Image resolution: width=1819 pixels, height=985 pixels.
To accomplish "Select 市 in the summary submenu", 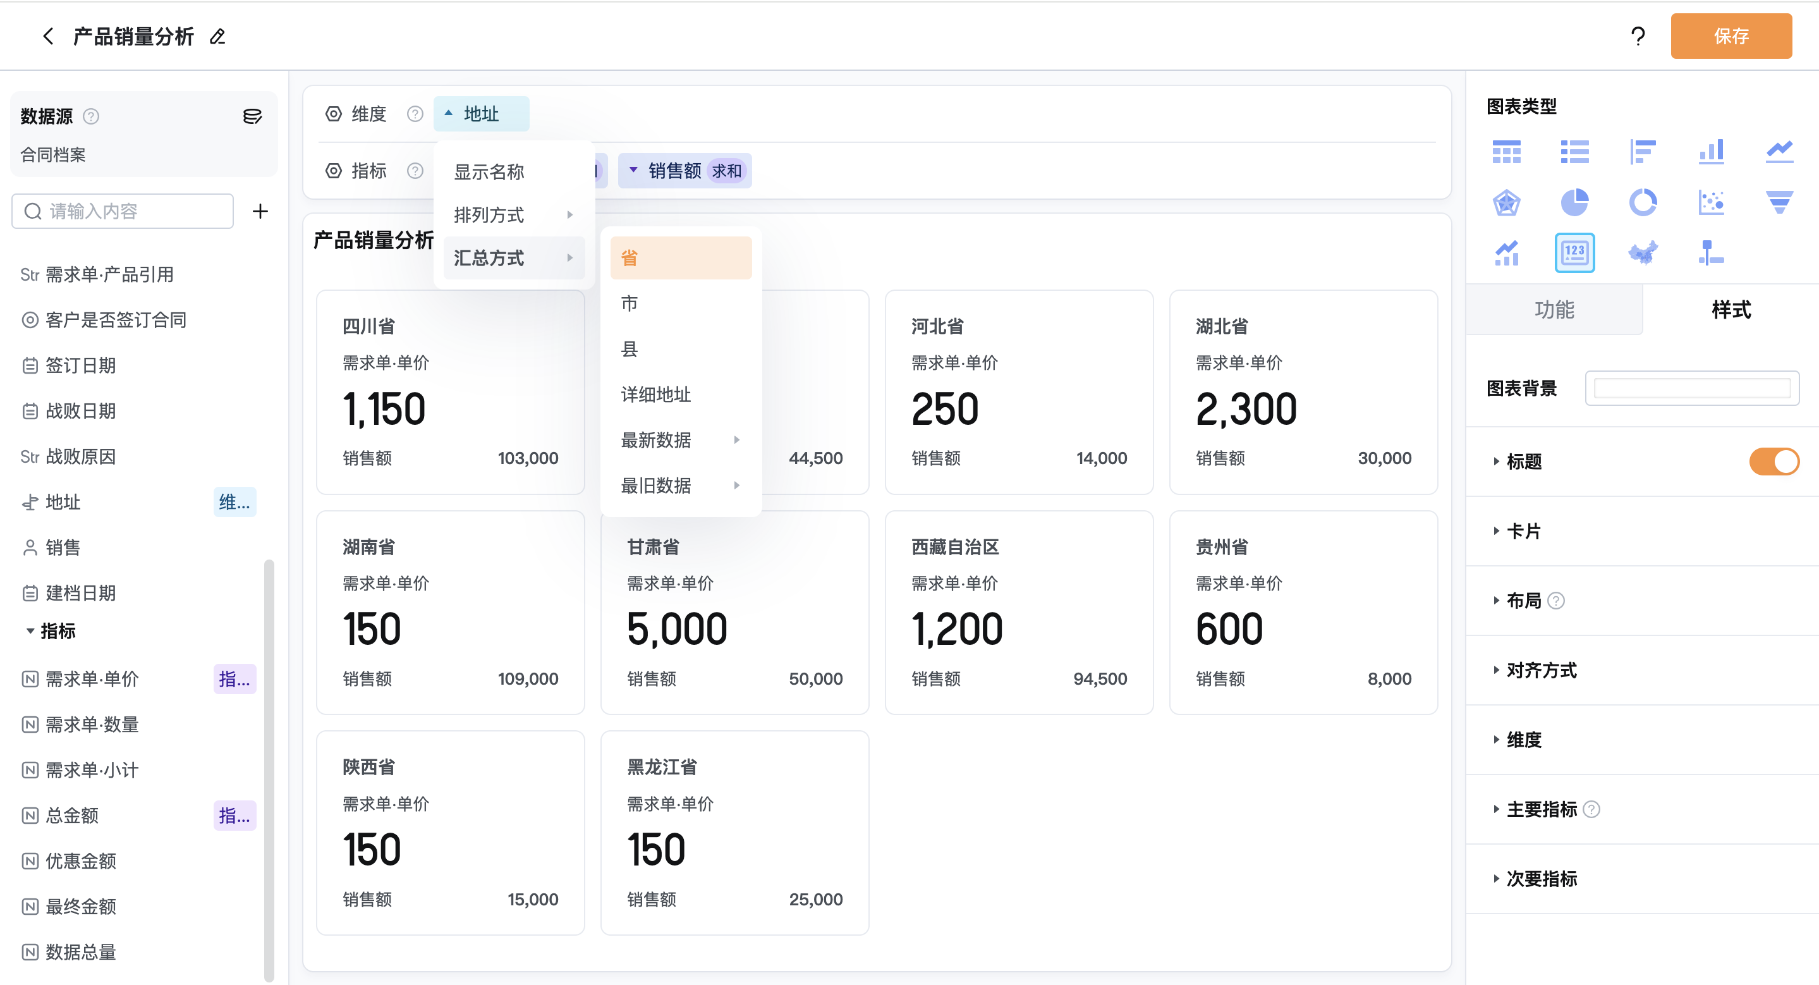I will [x=680, y=303].
